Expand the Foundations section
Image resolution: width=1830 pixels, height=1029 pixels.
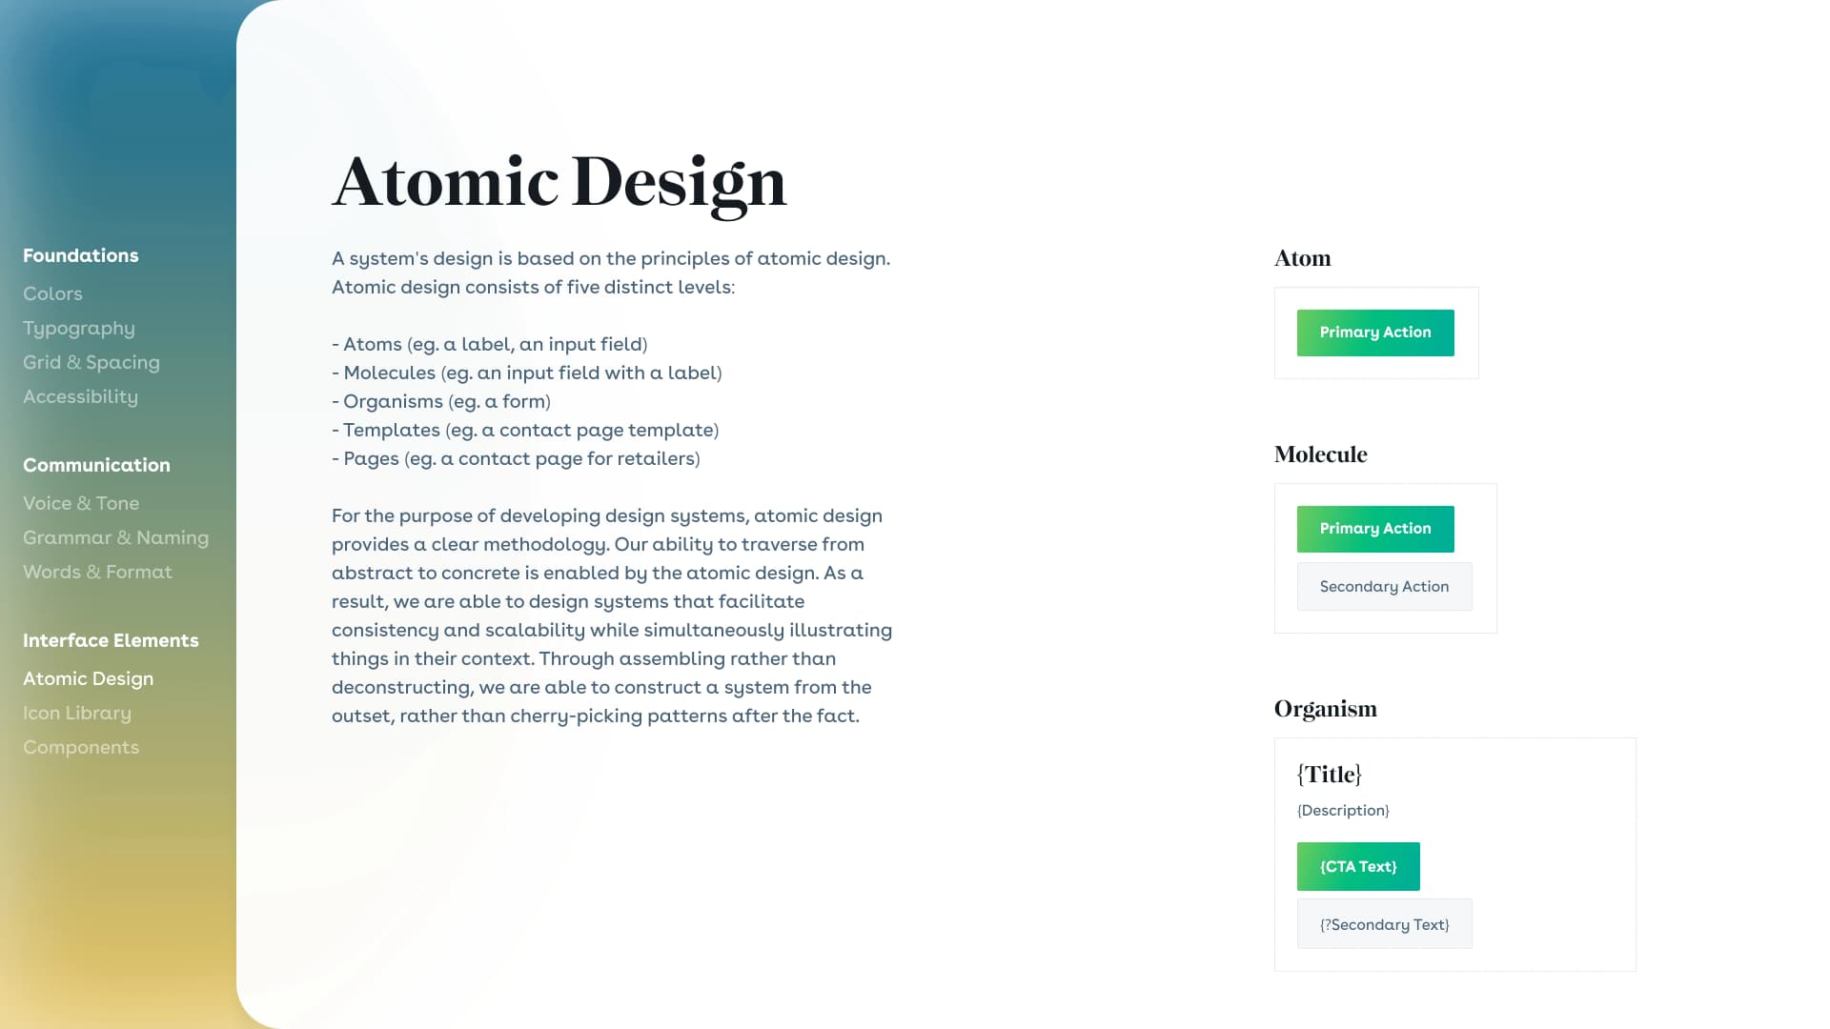pyautogui.click(x=80, y=255)
